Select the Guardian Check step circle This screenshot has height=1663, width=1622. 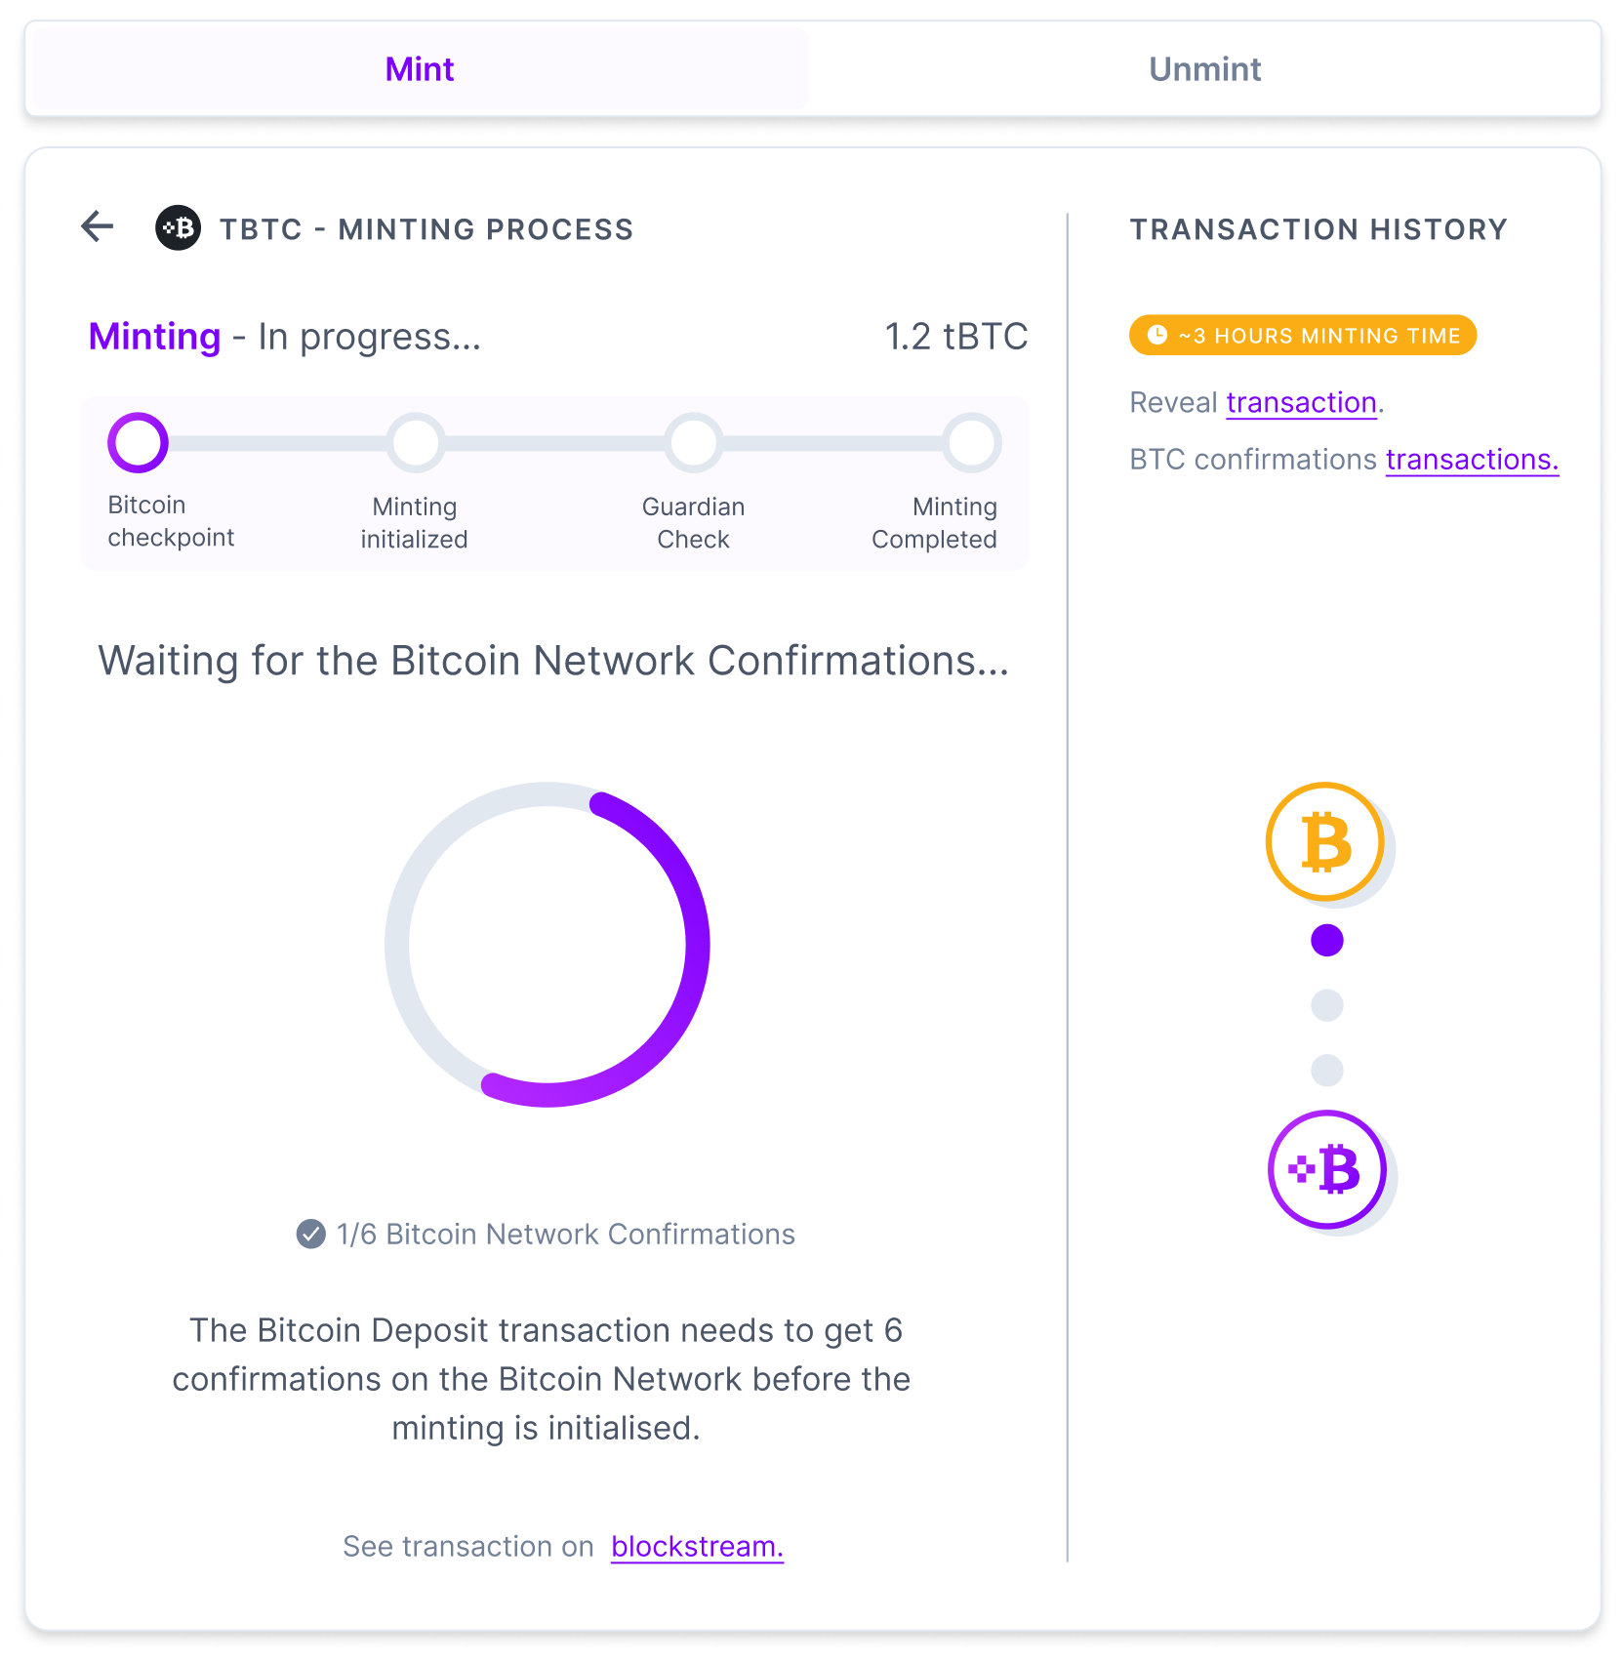pyautogui.click(x=693, y=442)
